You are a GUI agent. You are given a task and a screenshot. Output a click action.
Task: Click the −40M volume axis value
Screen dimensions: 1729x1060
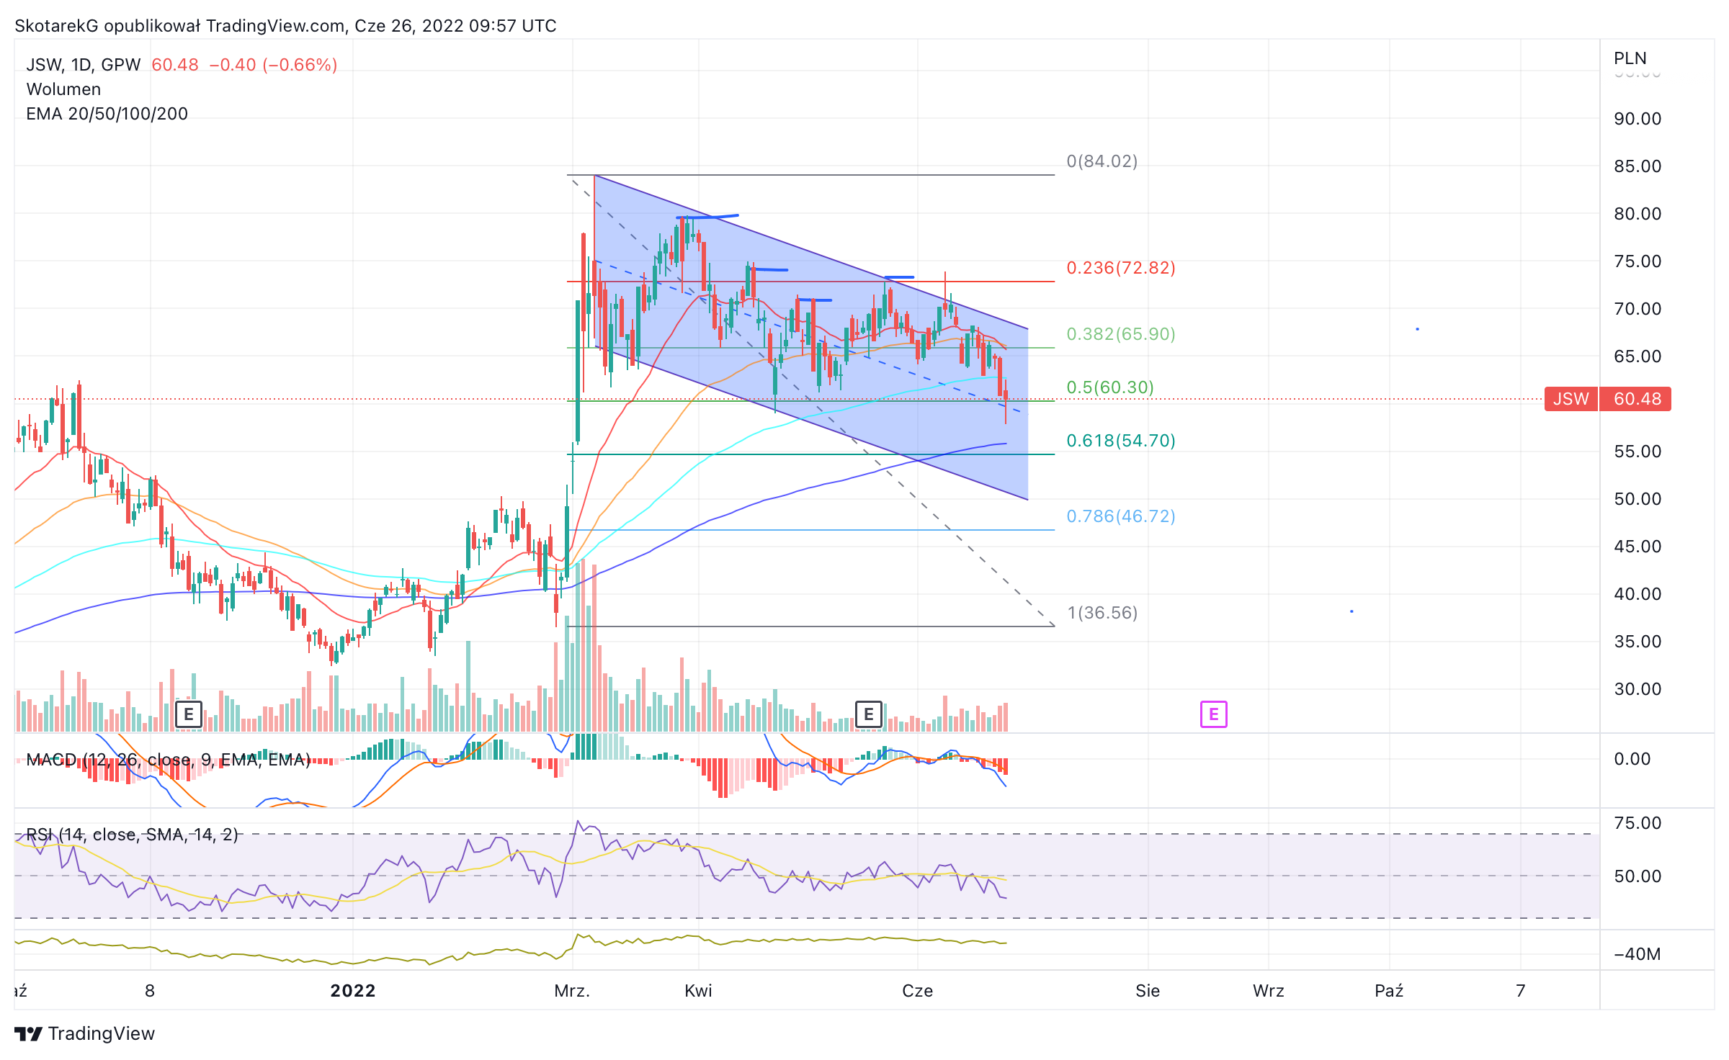click(1637, 954)
